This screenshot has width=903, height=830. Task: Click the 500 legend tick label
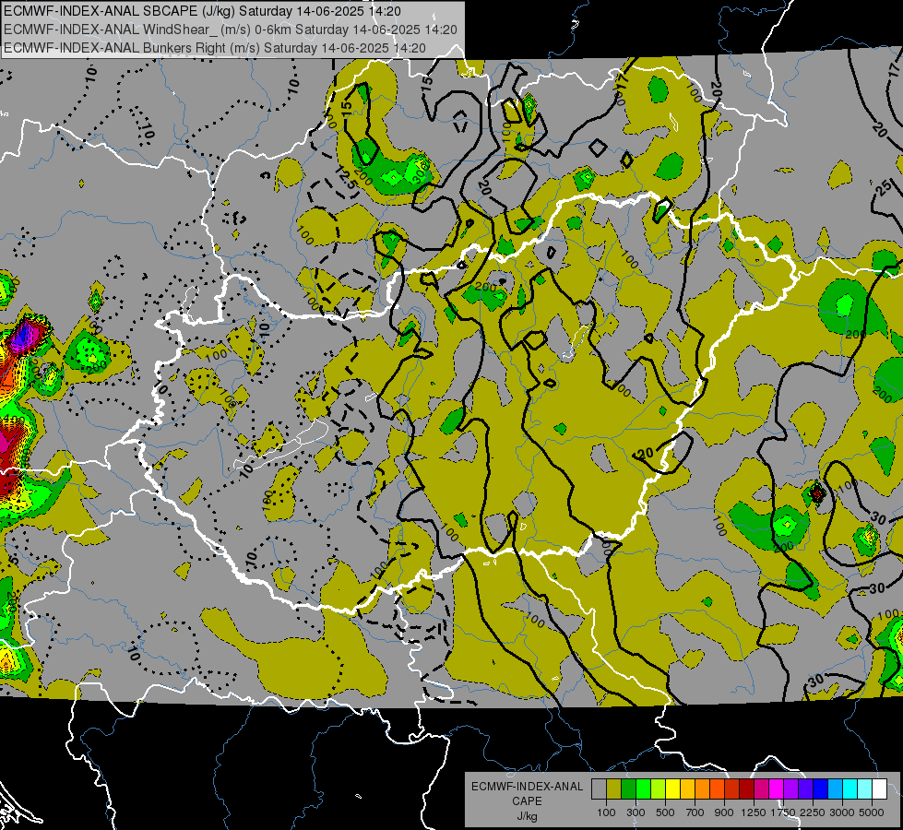pos(665,812)
